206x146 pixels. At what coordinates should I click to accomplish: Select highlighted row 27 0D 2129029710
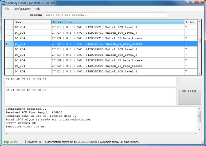101,44
